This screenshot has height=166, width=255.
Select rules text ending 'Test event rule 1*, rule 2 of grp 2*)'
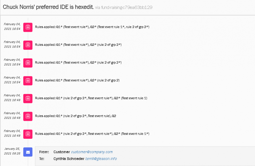92,27
